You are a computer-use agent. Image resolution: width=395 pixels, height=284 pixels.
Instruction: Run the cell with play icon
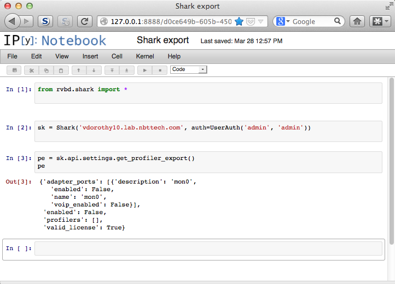pos(145,70)
